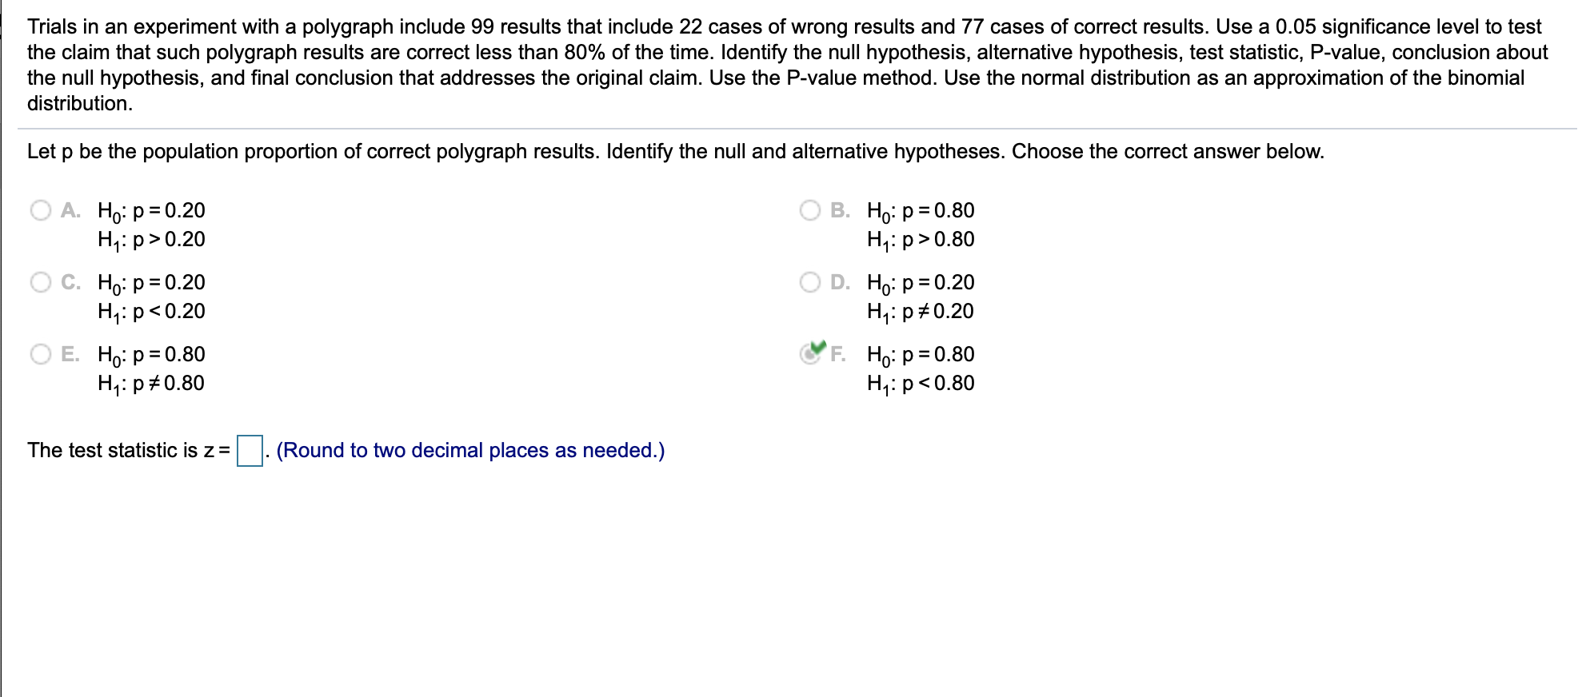Screen dimensions: 1582x697
Task: Click the hypothesis text of option D
Action: click(918, 297)
